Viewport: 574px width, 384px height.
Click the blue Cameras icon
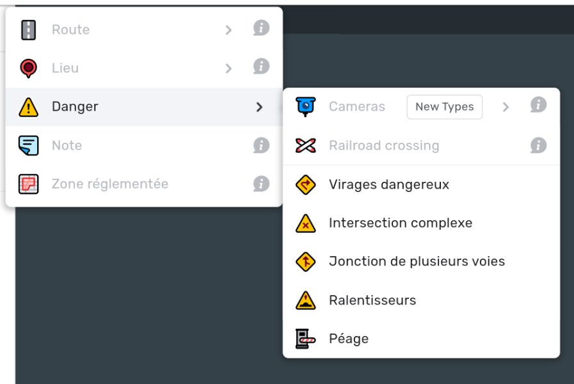306,107
